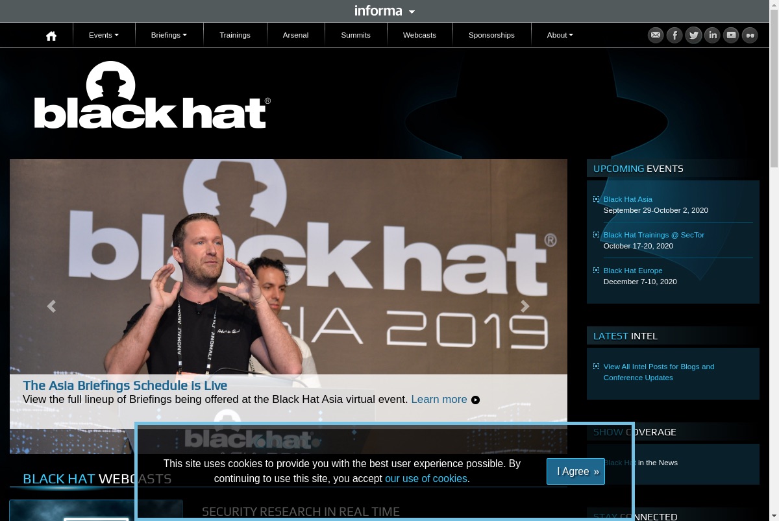Screen dimensions: 779x521
Task: Click the 'September 29-October 2, 2020' date
Action: 656,210
